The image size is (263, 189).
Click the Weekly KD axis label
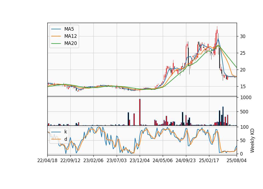[x=252, y=141]
